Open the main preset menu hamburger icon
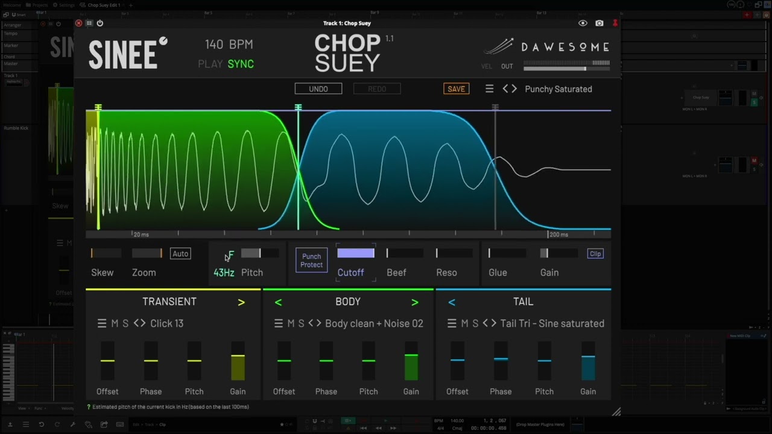The height and width of the screenshot is (434, 772). 490,89
